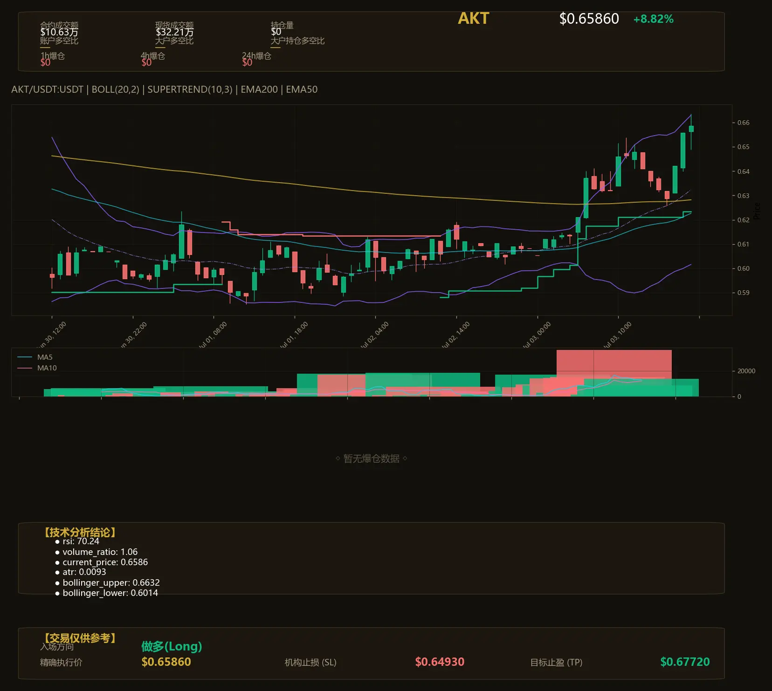The image size is (772, 691).
Task: Select the 现货成交额 label
Action: click(x=174, y=25)
